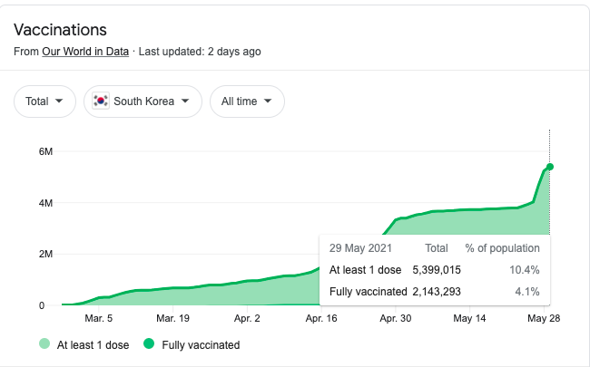Click the light green legend circle
This screenshot has height=367, width=590.
(44, 344)
